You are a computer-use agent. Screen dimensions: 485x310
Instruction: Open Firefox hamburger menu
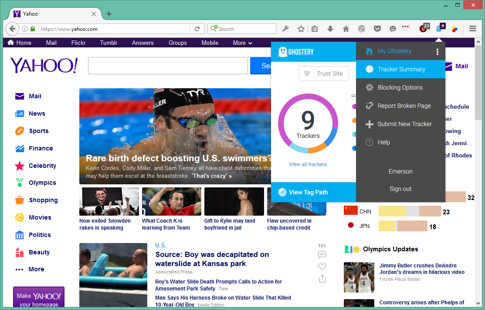tap(472, 29)
